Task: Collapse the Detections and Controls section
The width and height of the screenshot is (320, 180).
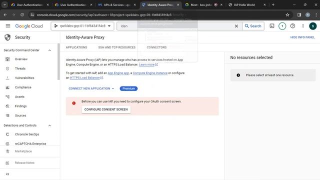Action: (49, 125)
